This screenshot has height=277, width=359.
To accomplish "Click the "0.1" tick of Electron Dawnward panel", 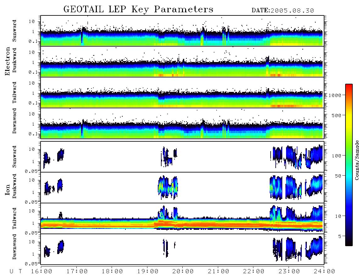I will coord(33,134).
